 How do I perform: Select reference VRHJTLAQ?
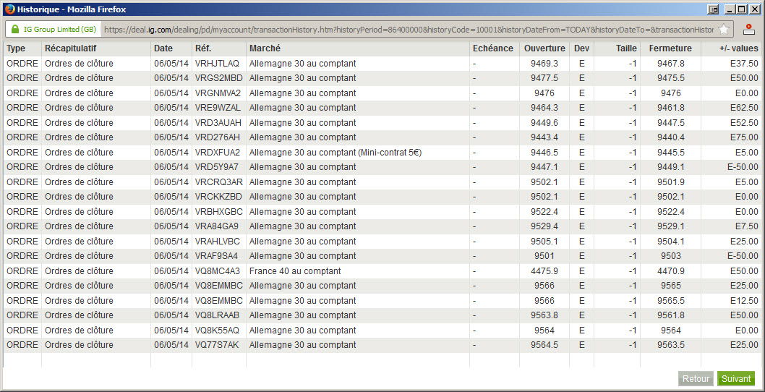click(217, 64)
